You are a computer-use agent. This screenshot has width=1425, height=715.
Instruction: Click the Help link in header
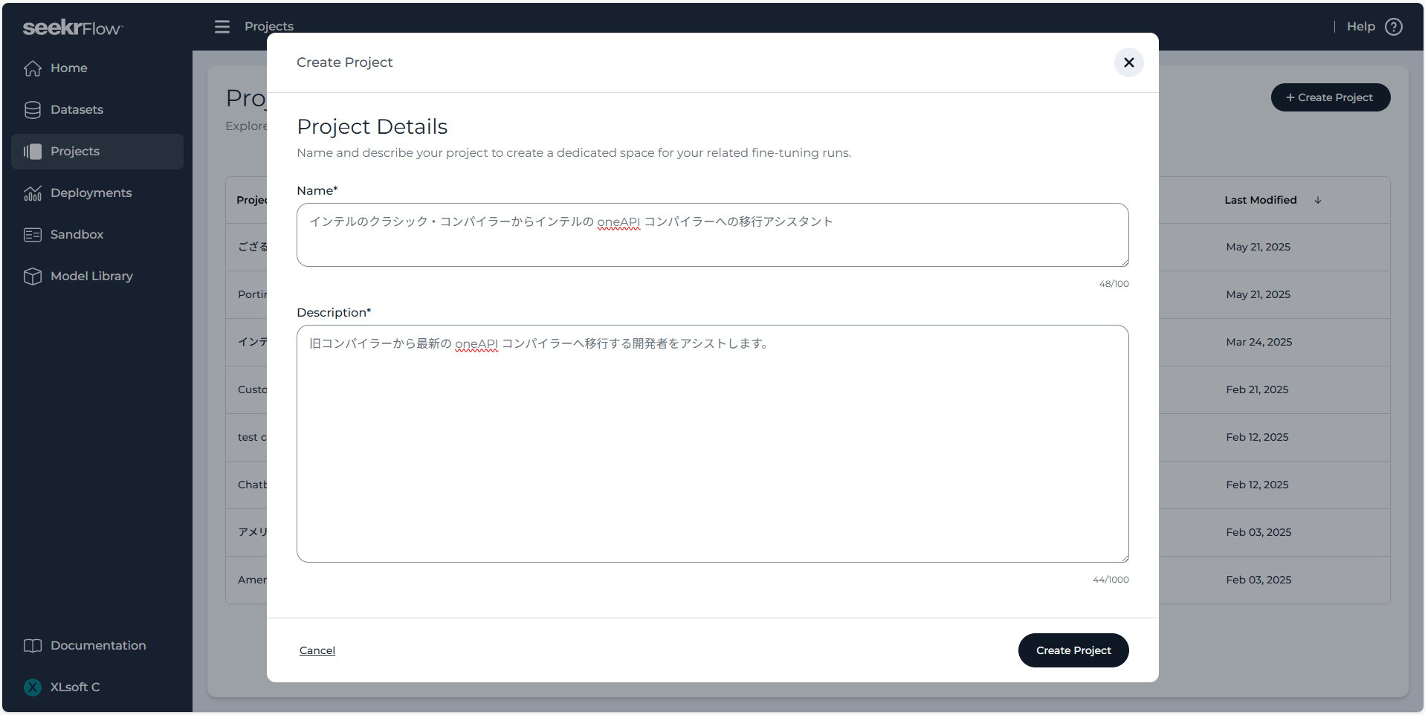[x=1360, y=27]
